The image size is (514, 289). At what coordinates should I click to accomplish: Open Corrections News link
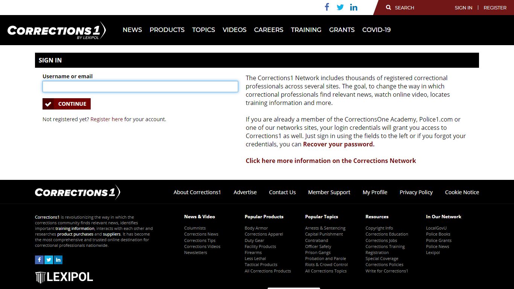point(201,234)
